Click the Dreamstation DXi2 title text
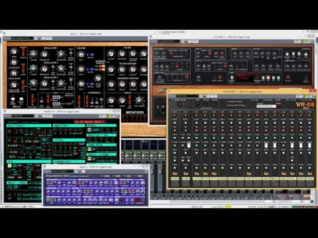The width and height of the screenshot is (318, 238). (58, 176)
